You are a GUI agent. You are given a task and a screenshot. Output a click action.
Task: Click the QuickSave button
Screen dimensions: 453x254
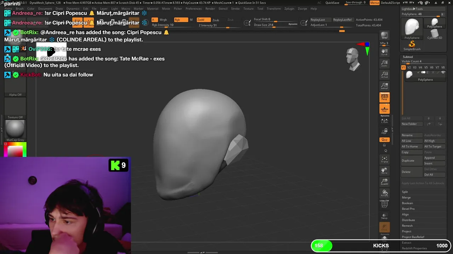[x=332, y=3]
